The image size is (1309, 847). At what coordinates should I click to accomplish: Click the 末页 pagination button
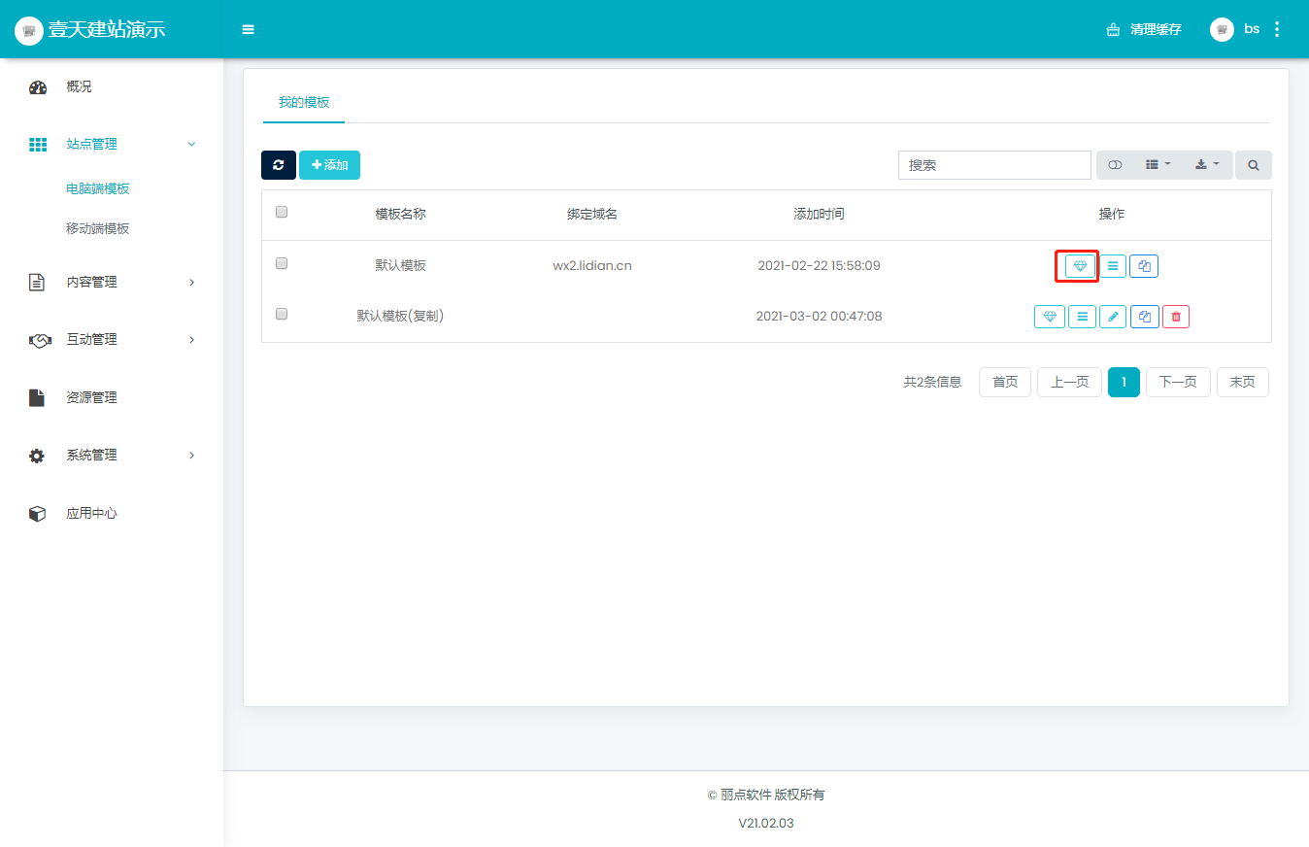pyautogui.click(x=1243, y=383)
